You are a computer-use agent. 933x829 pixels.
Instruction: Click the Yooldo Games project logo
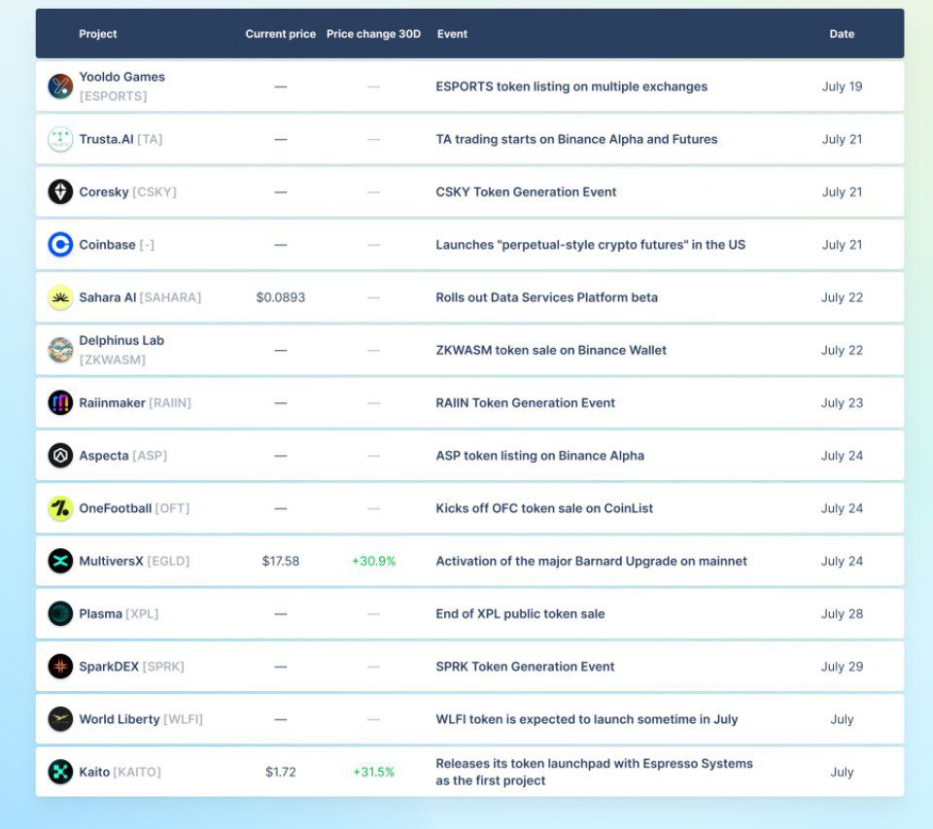click(60, 86)
